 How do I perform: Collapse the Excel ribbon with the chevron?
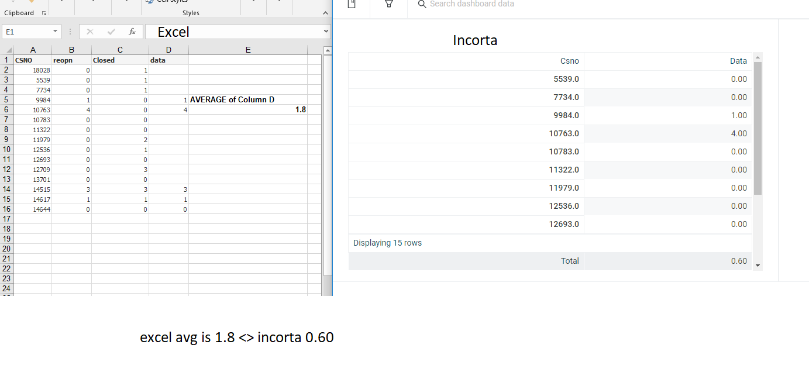coord(325,13)
